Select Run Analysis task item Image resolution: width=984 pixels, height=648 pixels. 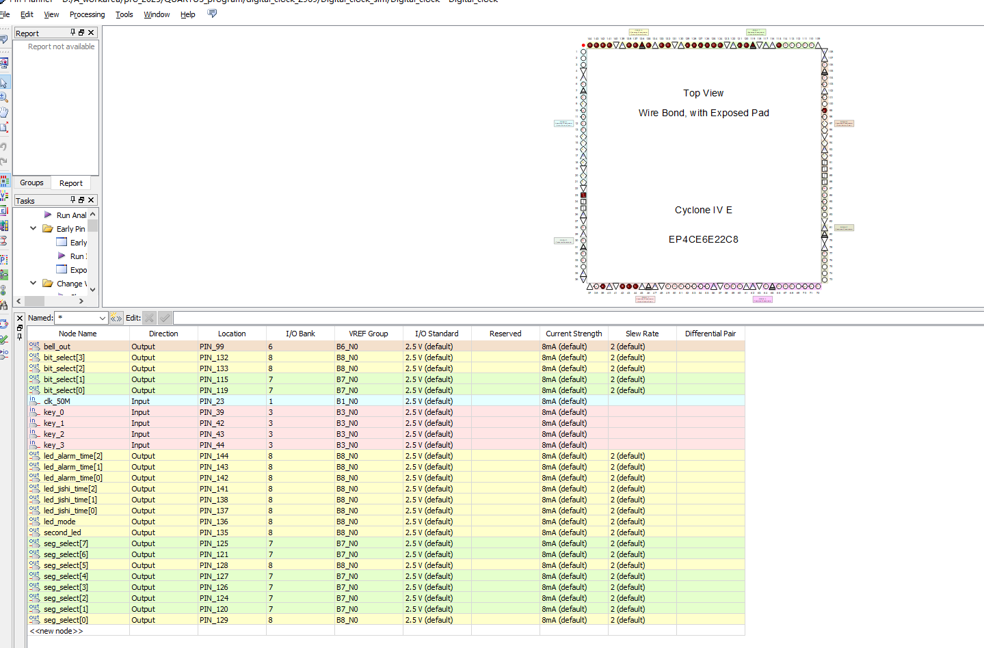71,215
